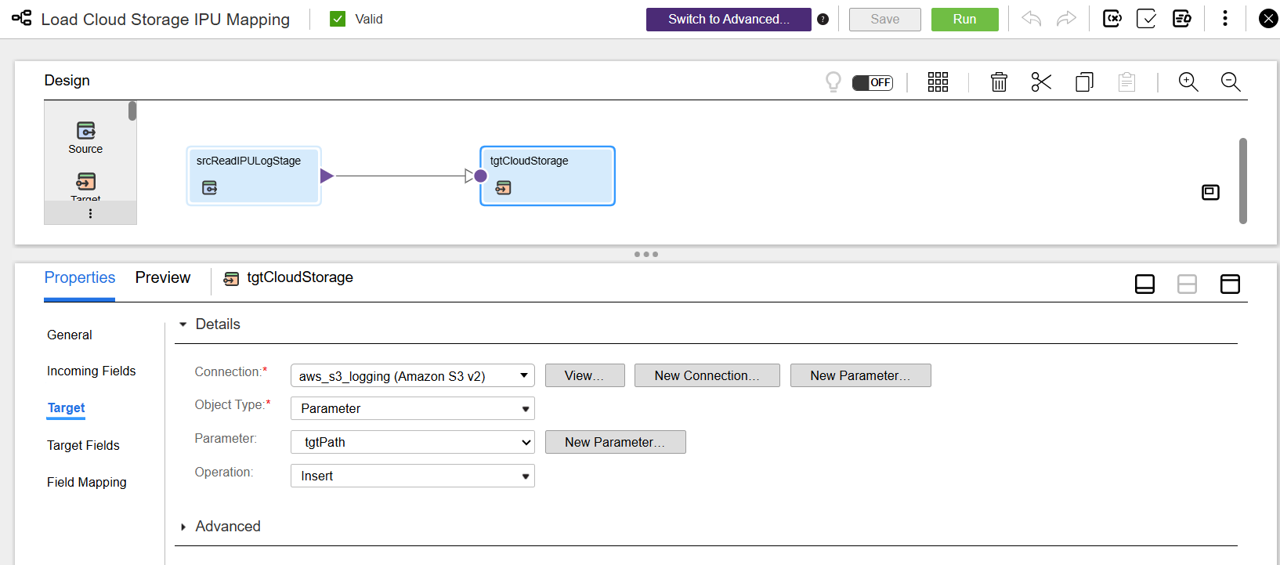Select the split panel layout icon
Screen dimensions: 1280x565
(x=1187, y=284)
